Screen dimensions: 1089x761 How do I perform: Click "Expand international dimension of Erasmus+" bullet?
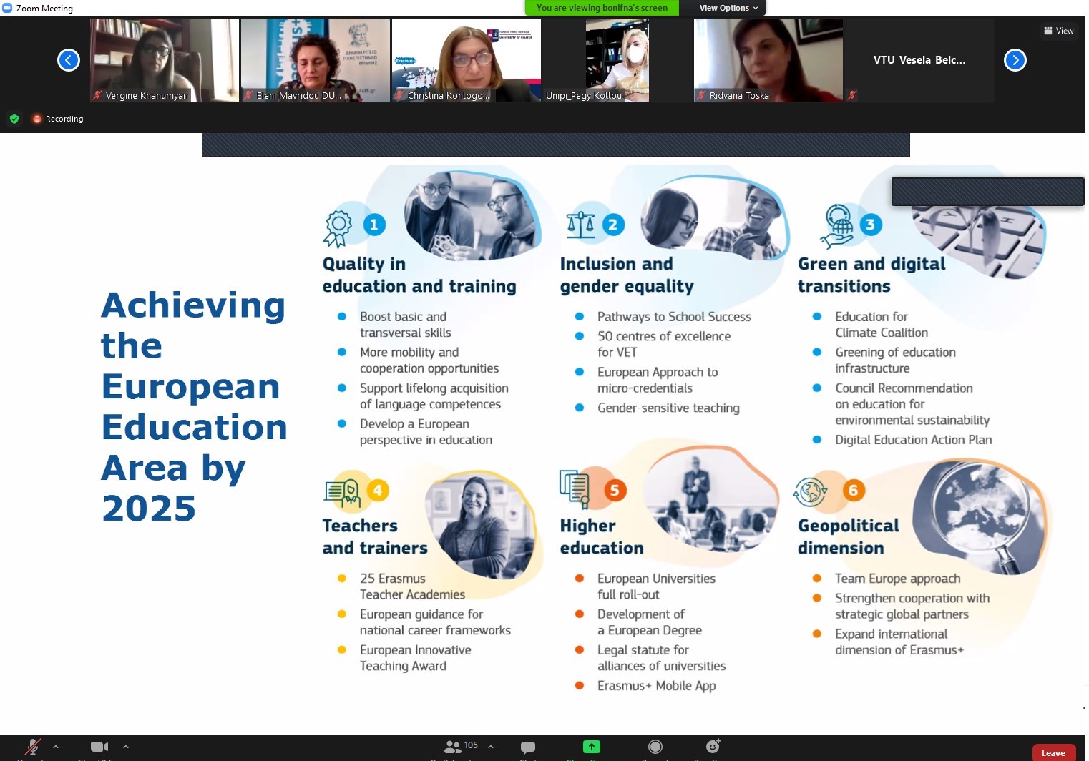pyautogui.click(x=899, y=642)
